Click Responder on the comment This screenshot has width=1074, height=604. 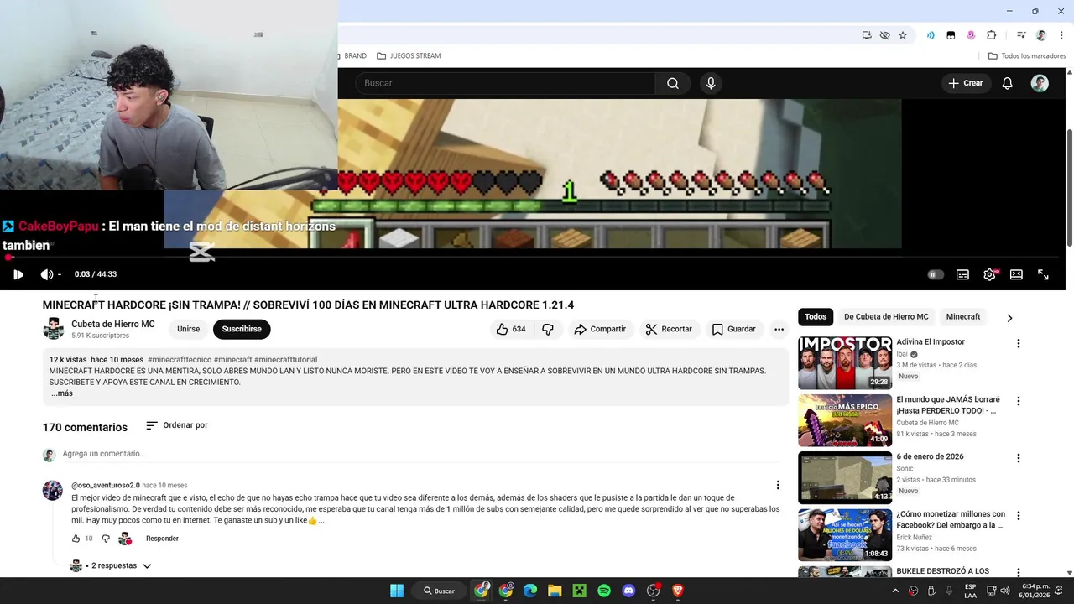point(162,539)
